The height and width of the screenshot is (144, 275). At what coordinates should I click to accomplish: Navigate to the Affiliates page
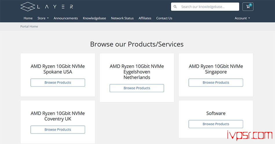tap(145, 18)
